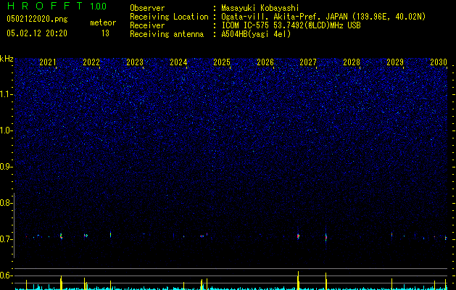The image size is (456, 290).
Task: Click the 2025 time axis marker
Action: point(222,62)
